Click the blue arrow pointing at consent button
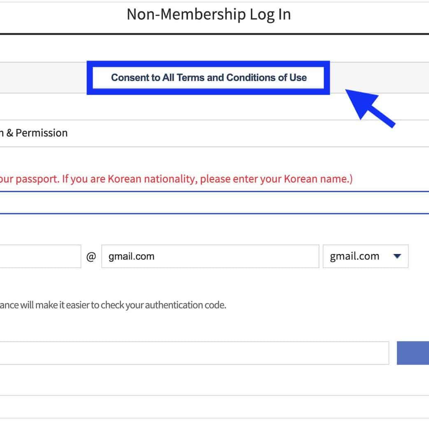This screenshot has width=429, height=425. pyautogui.click(x=368, y=109)
